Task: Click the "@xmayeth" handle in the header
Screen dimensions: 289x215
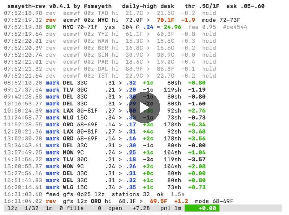Action: point(98,6)
